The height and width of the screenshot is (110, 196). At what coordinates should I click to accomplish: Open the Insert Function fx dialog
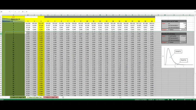tap(23, 11)
